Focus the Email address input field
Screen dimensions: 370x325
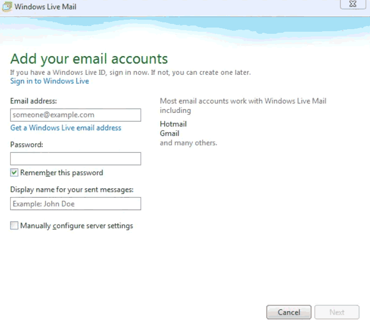(x=75, y=115)
